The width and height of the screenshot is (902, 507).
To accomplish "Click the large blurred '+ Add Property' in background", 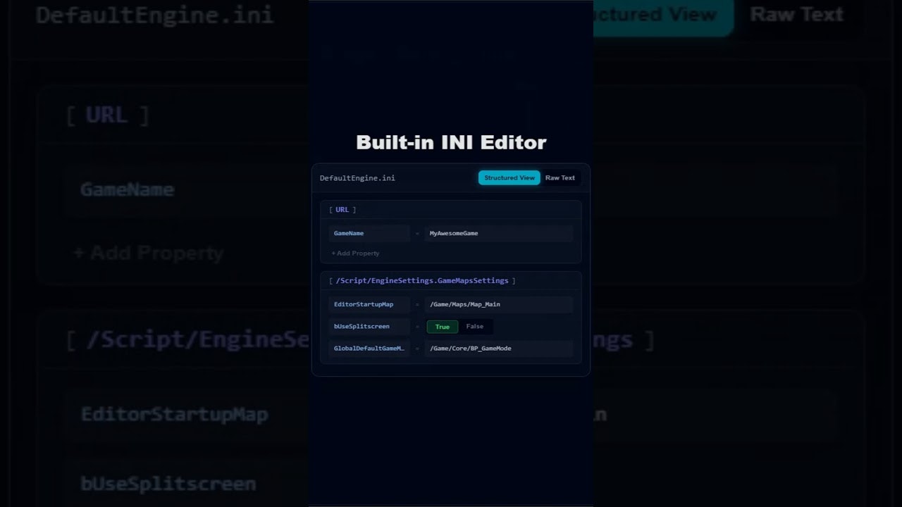I will (x=149, y=253).
